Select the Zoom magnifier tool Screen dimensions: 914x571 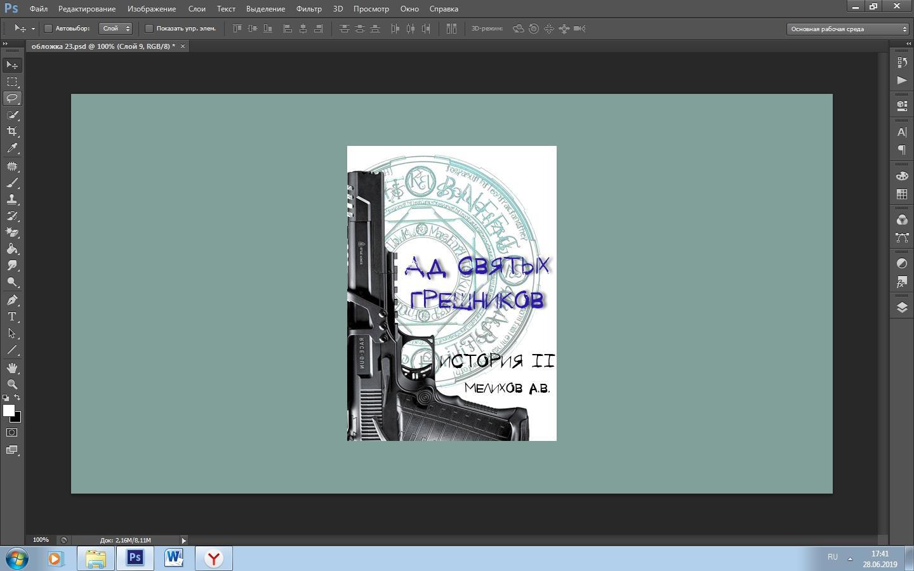point(12,384)
